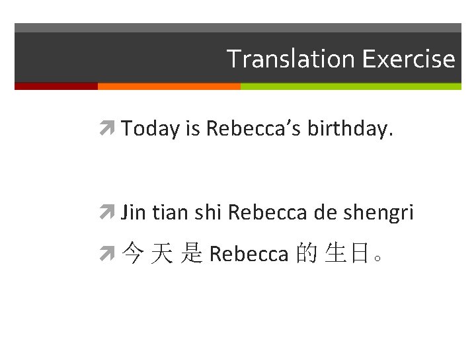Click the word shengri in pinyin line
The height and width of the screenshot is (357, 476).
[378, 213]
